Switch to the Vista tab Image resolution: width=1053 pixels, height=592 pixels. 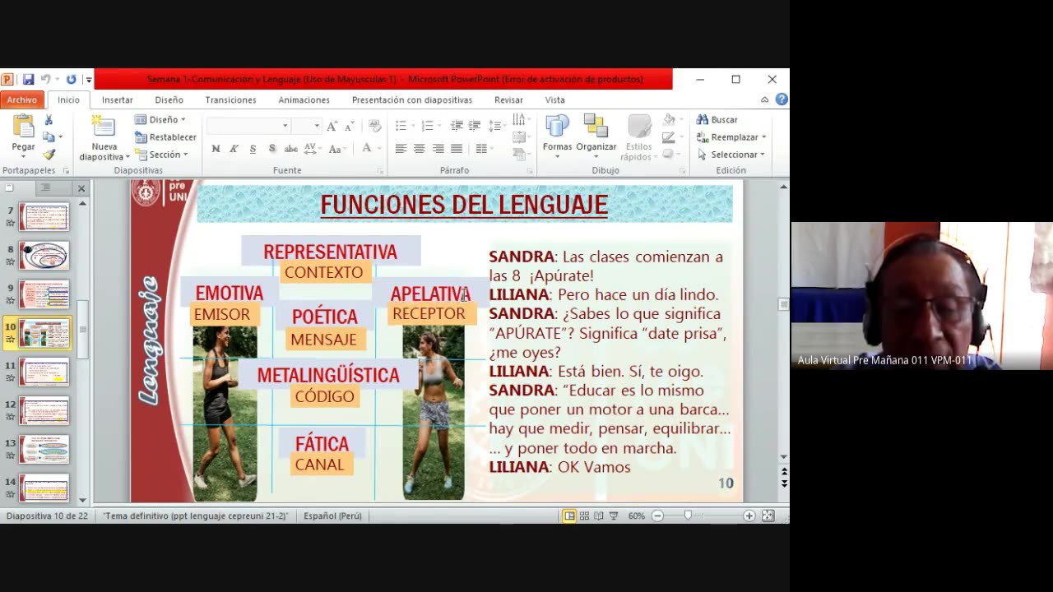(x=555, y=99)
